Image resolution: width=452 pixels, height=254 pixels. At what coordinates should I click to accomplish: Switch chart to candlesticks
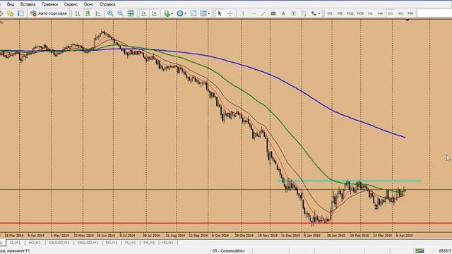pyautogui.click(x=88, y=13)
